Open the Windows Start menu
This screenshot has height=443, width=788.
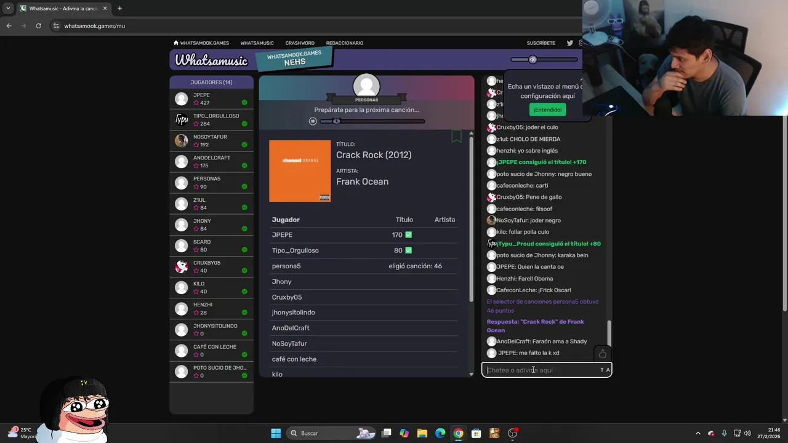pyautogui.click(x=276, y=433)
